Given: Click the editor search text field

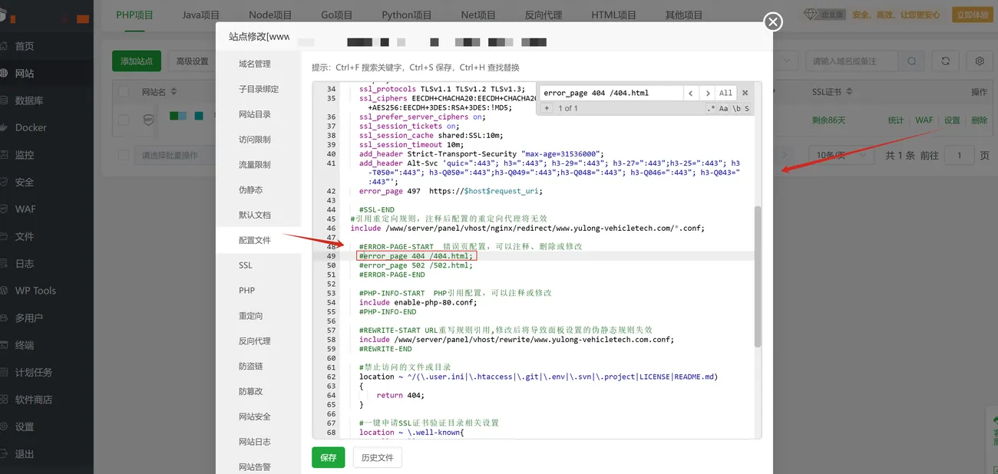Looking at the screenshot, I should (611, 93).
